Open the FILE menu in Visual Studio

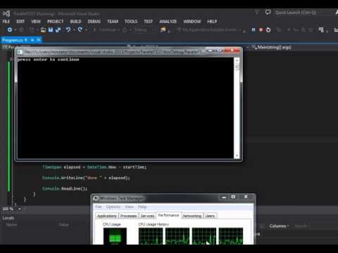pyautogui.click(x=6, y=21)
